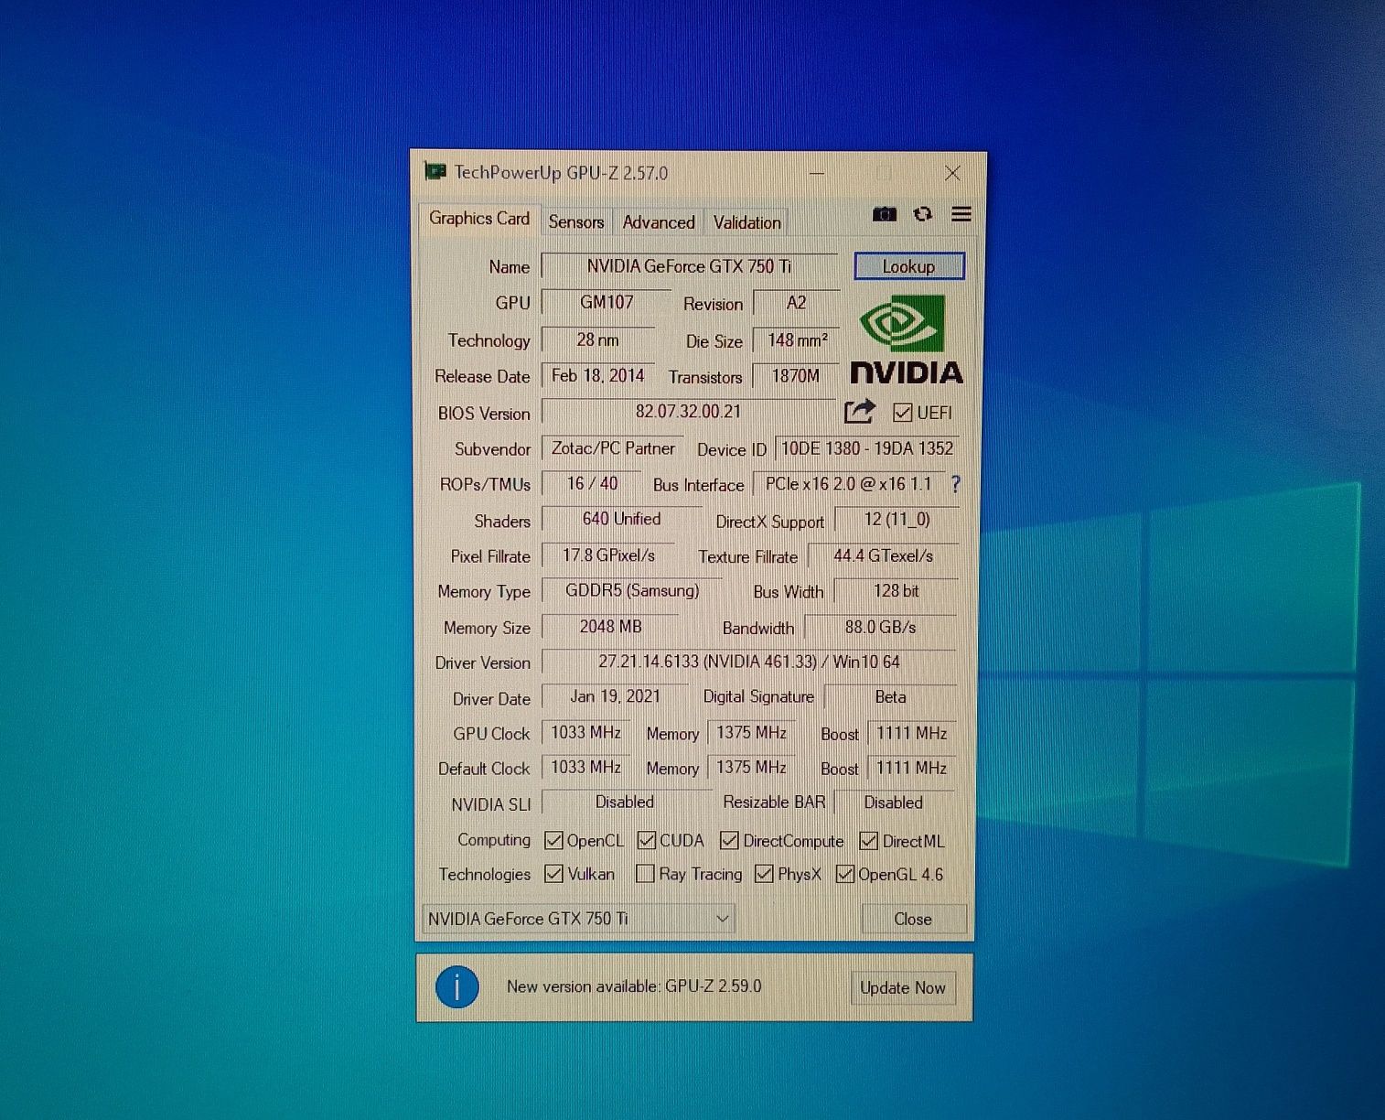The image size is (1385, 1120).
Task: Click the Bus Interface question mark
Action: (956, 484)
